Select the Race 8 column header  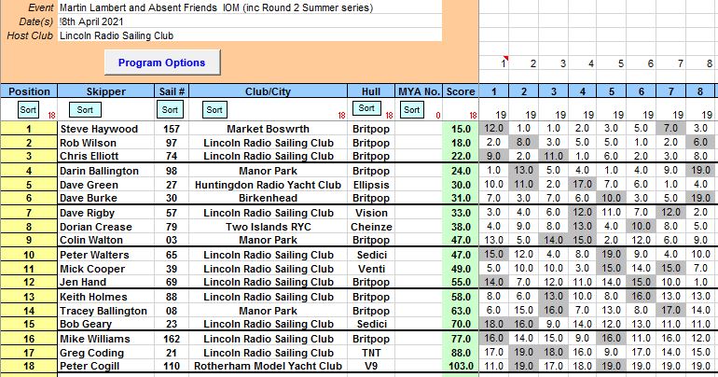(701, 91)
